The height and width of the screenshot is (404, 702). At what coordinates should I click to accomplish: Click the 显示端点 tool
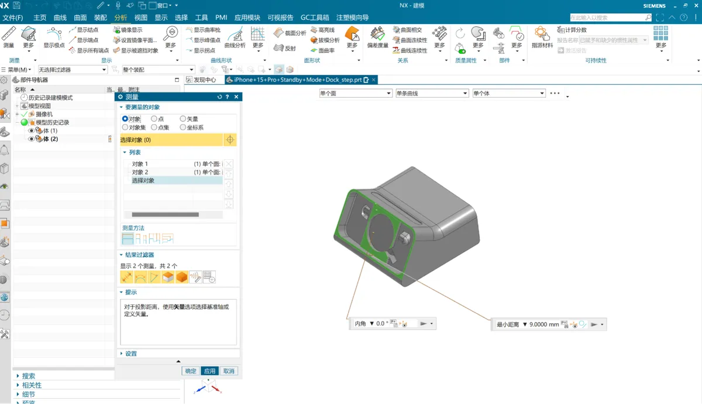[x=83, y=40]
